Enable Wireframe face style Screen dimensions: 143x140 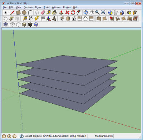point(13,25)
